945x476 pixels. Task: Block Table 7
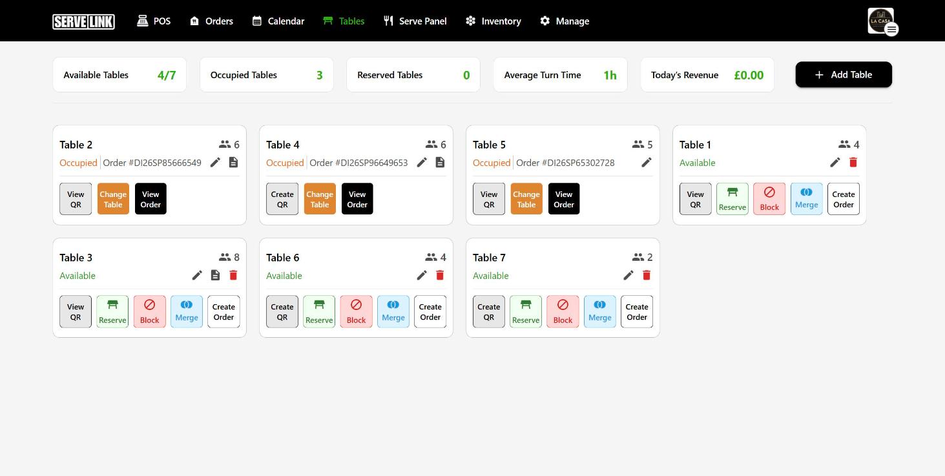coord(563,312)
